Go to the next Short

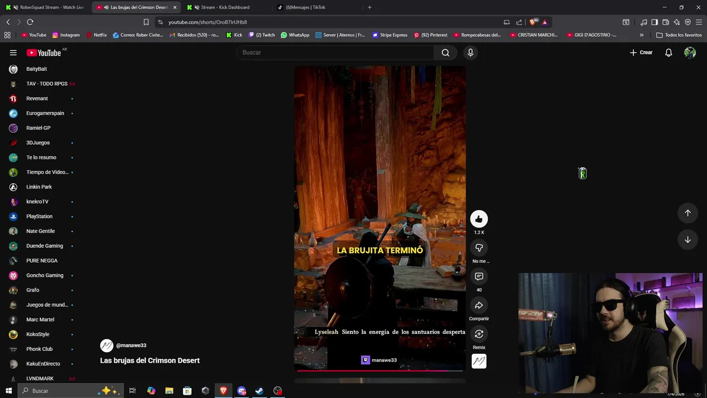[688, 240]
